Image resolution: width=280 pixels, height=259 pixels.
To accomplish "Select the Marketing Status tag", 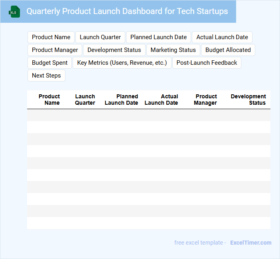I will [173, 50].
